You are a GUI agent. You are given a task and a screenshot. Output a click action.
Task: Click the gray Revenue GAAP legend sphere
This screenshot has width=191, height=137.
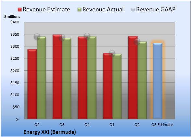[x=133, y=9]
